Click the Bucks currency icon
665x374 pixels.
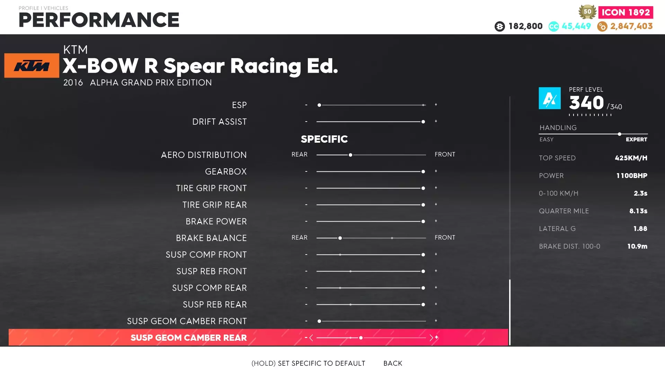(499, 26)
